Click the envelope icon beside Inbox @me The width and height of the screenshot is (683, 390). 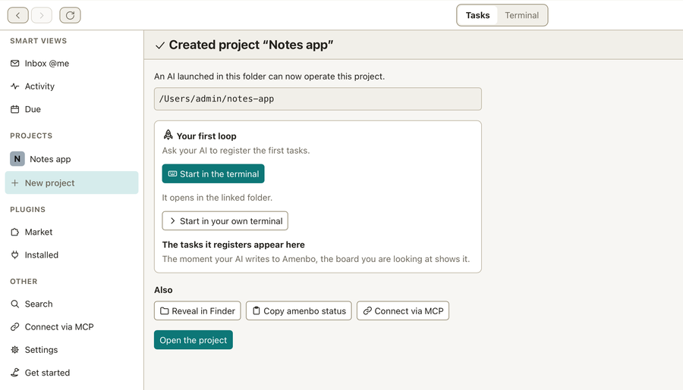tap(15, 63)
